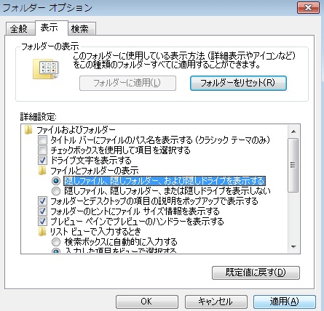Click the 詳細設定: label text
324x311 pixels.
tap(38, 117)
